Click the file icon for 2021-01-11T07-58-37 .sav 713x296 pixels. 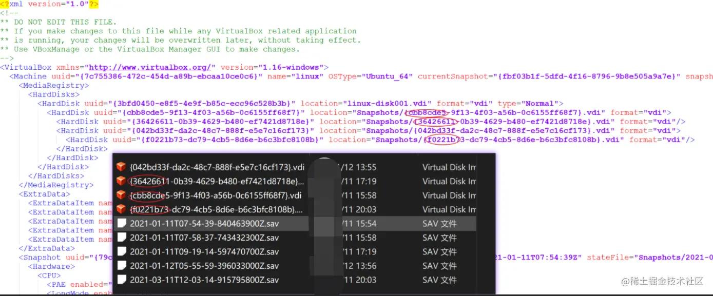coord(121,238)
